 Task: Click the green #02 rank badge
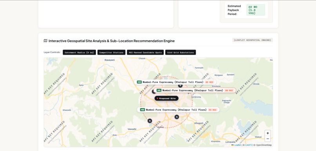tap(142, 110)
